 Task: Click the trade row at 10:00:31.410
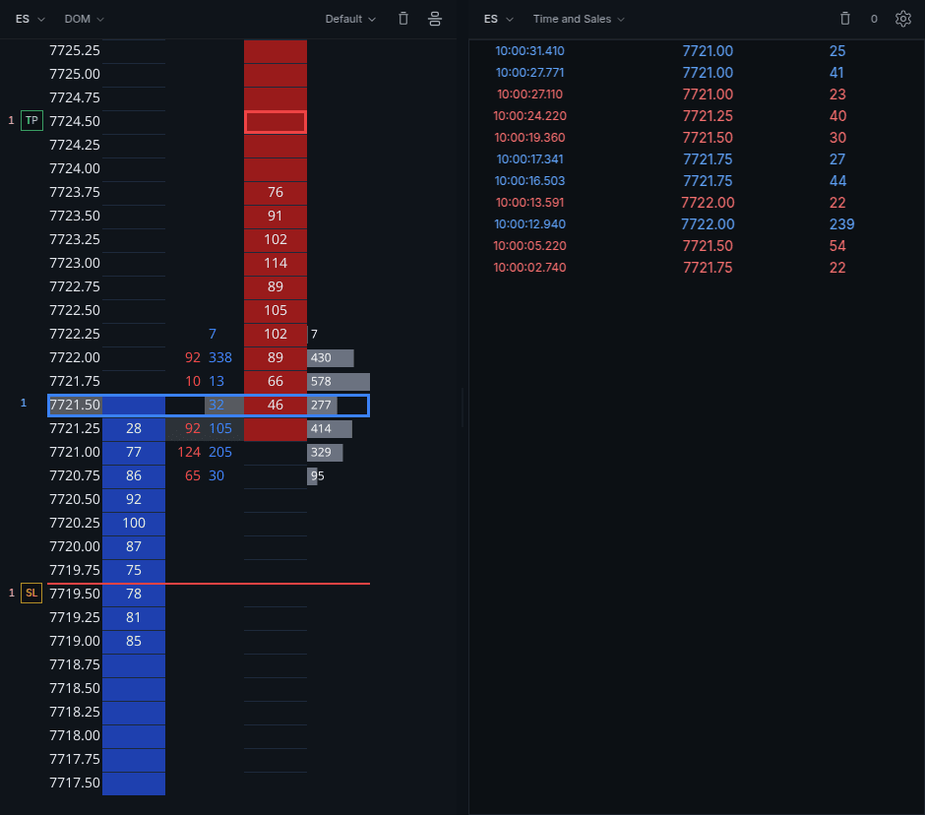point(697,51)
